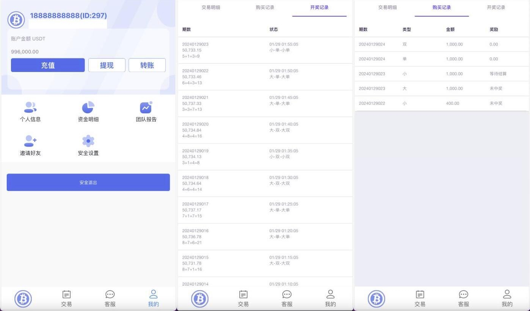Switch to the 购买记录 tab
Screen dimensions: 530x311
pyautogui.click(x=441, y=7)
